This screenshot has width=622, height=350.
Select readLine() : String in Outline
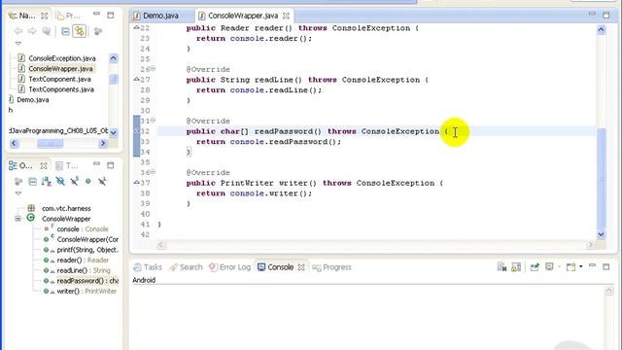coord(84,270)
